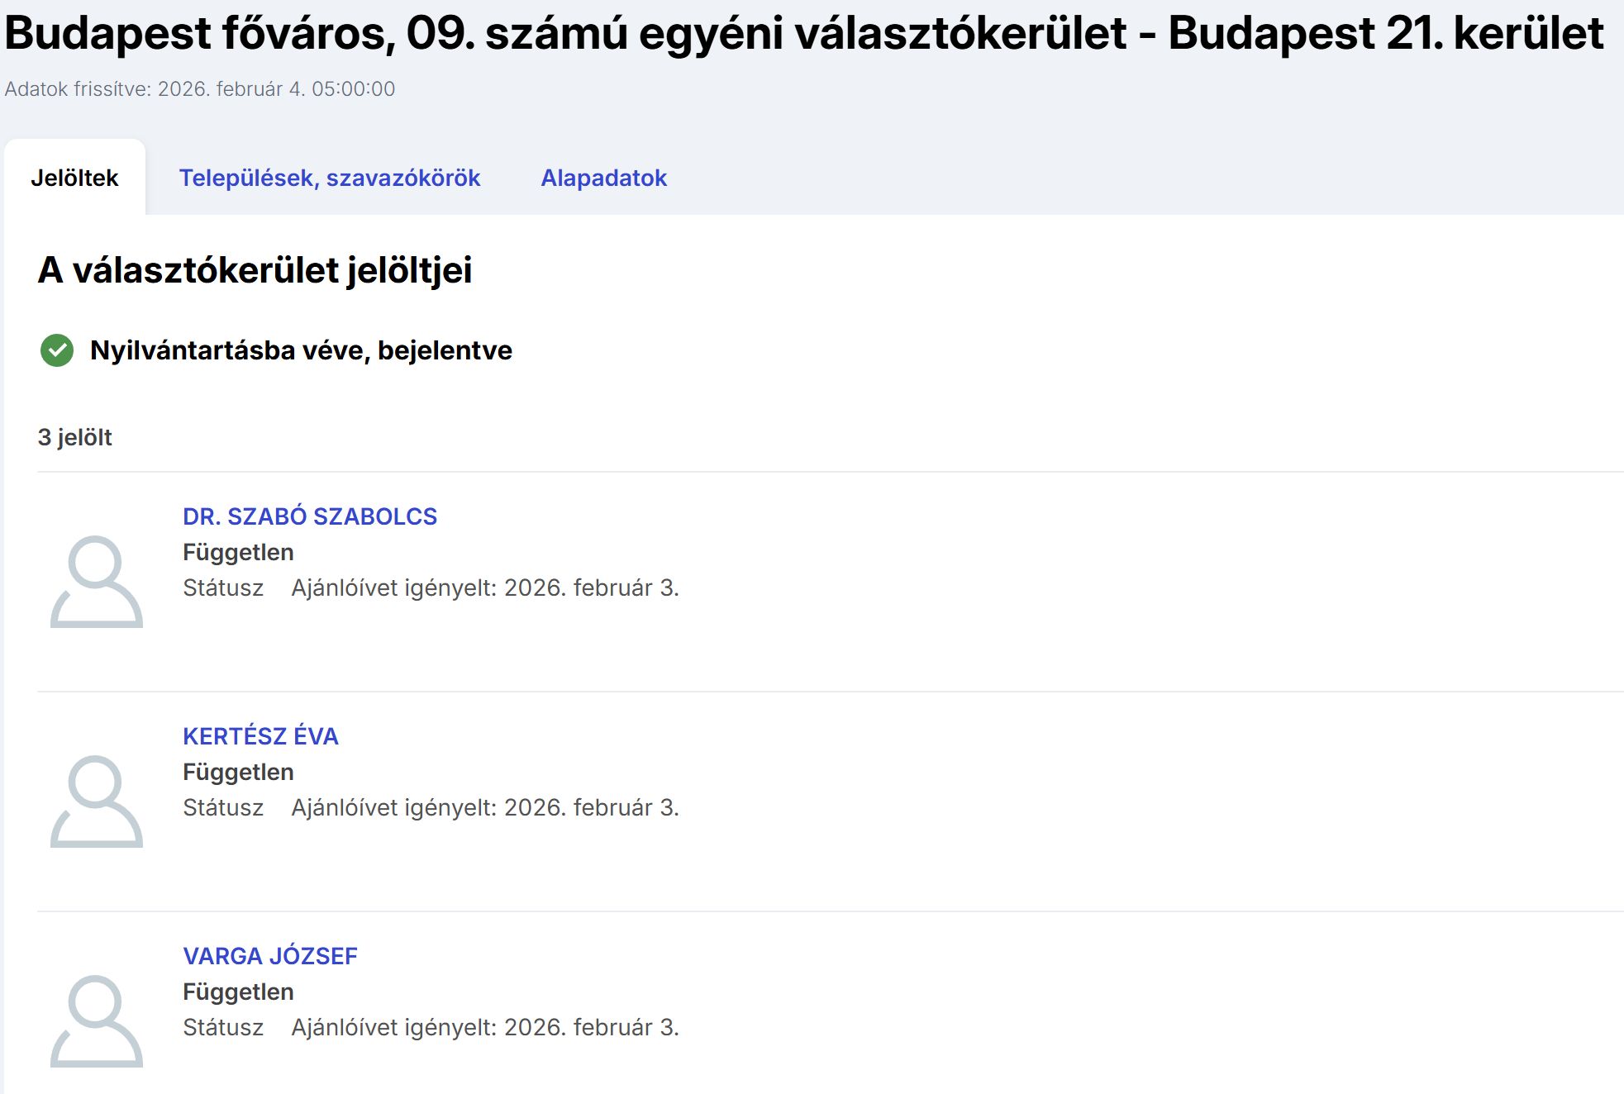Open the Alapadatok tab
The height and width of the screenshot is (1094, 1624).
click(603, 178)
